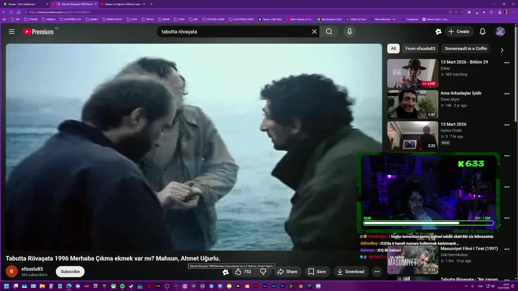Open MertGünhan | Kick bookmark
518x291 pixels.
[x=329, y=19]
